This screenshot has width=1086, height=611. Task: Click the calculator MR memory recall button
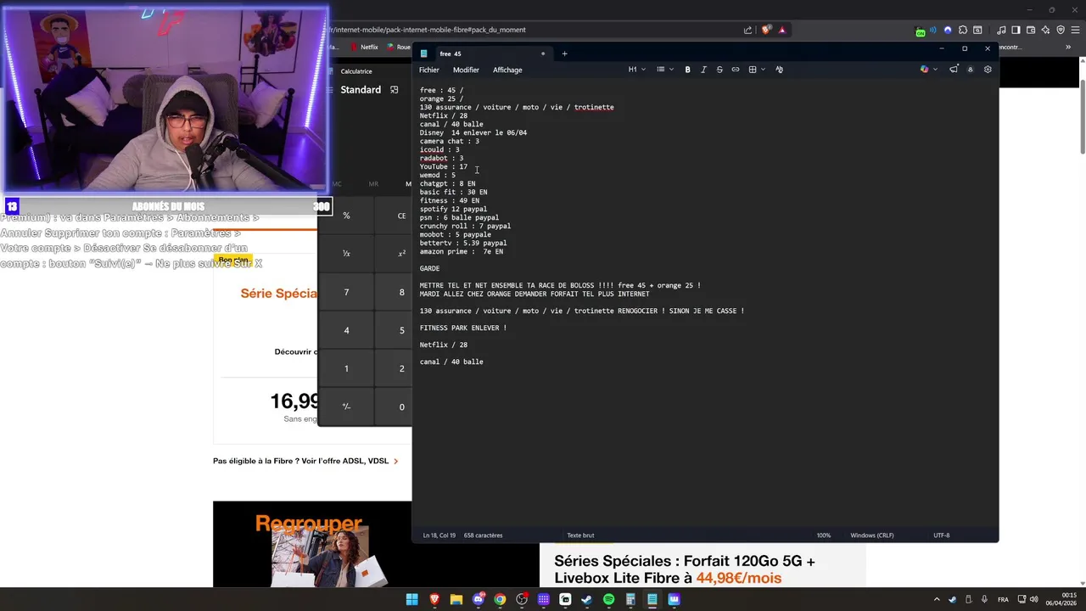373,184
